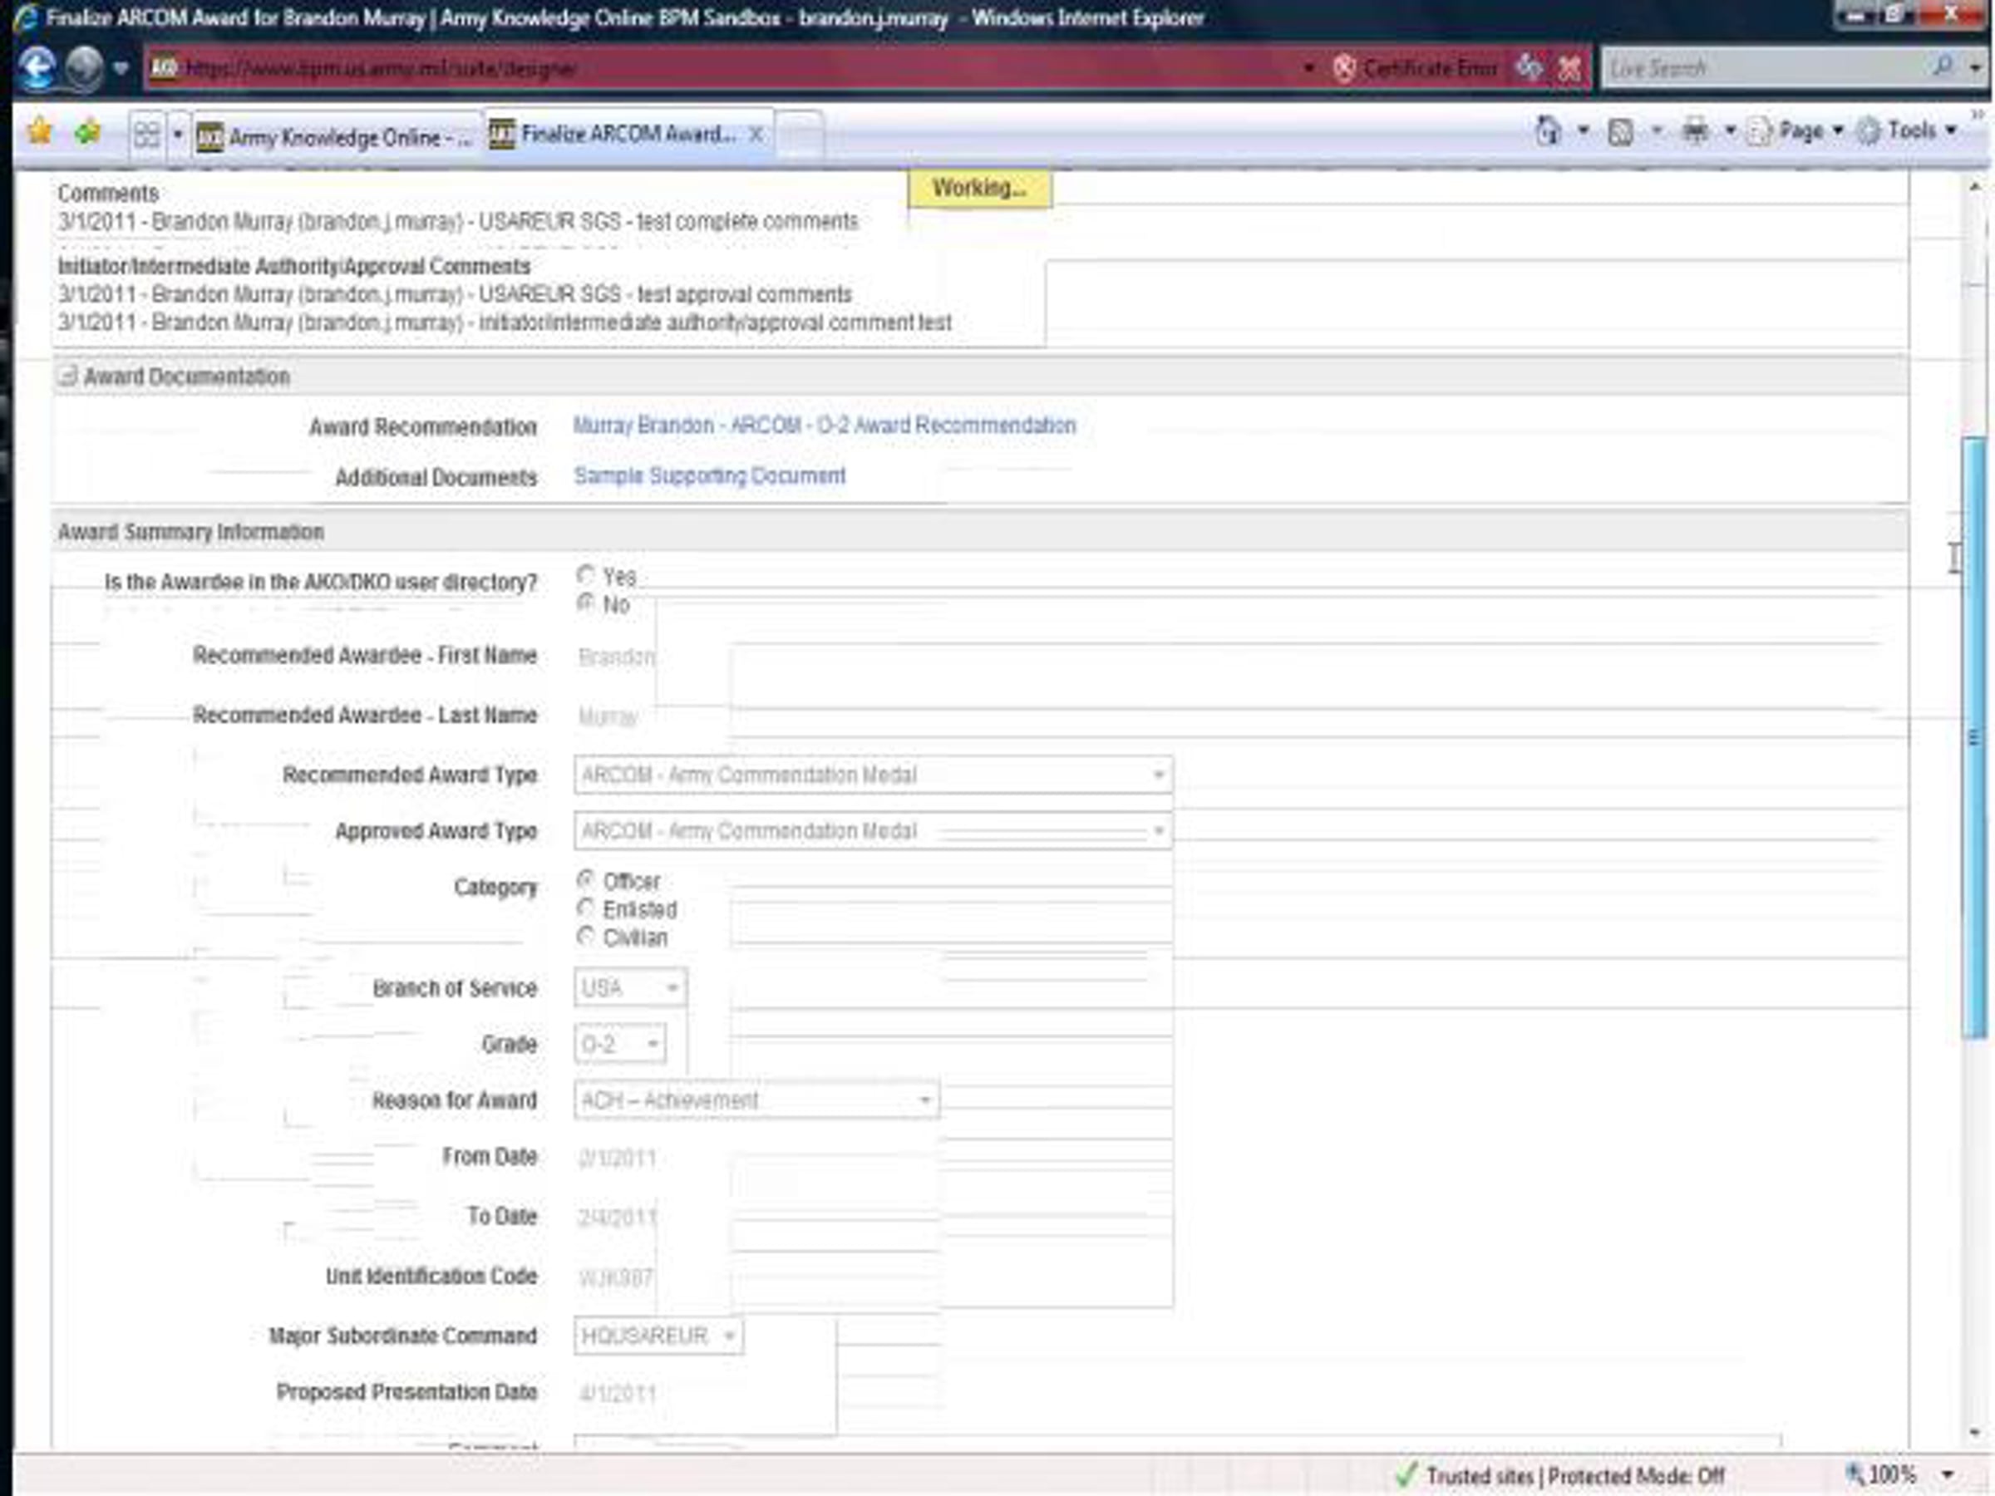Switch to Army Knowledge Online tab
The image size is (1995, 1496).
click(x=336, y=137)
